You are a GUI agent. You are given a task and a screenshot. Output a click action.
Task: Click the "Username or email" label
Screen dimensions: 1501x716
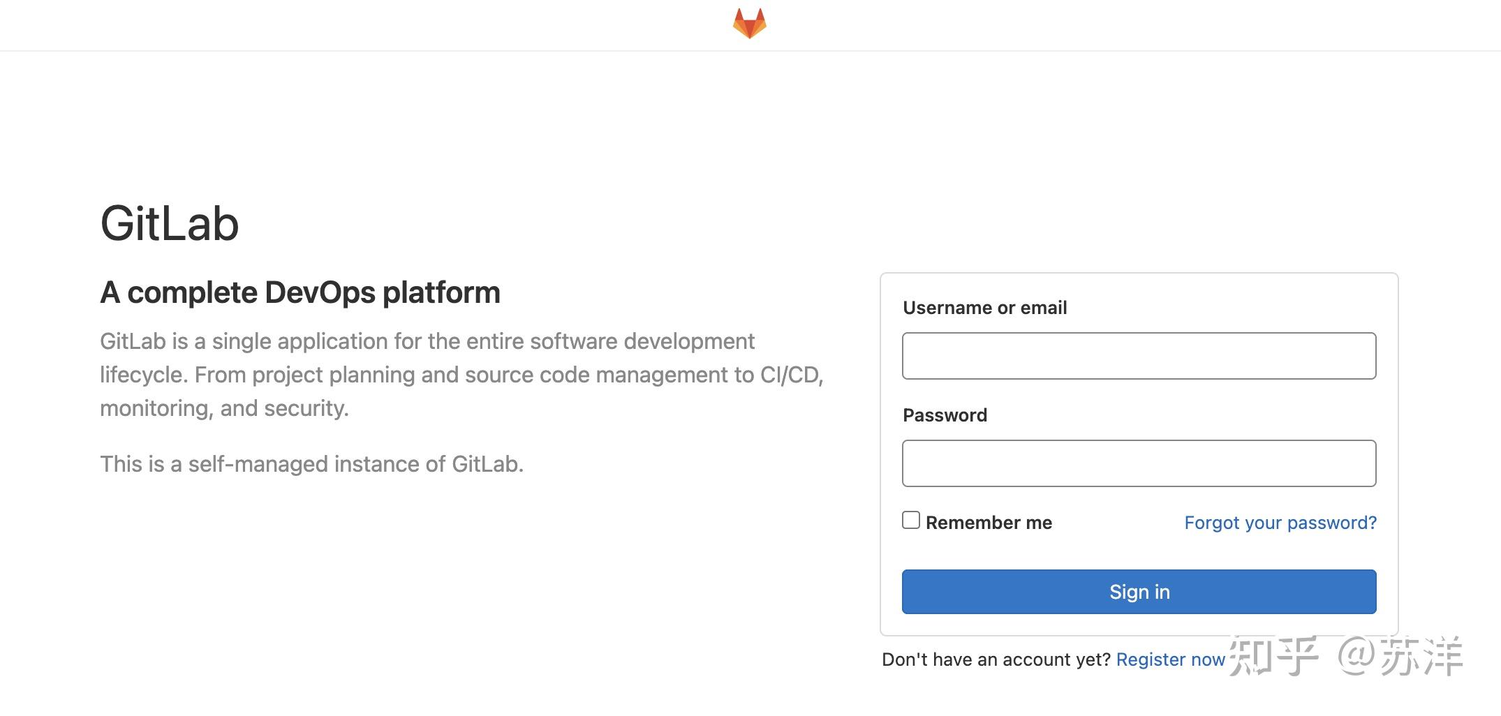click(984, 308)
